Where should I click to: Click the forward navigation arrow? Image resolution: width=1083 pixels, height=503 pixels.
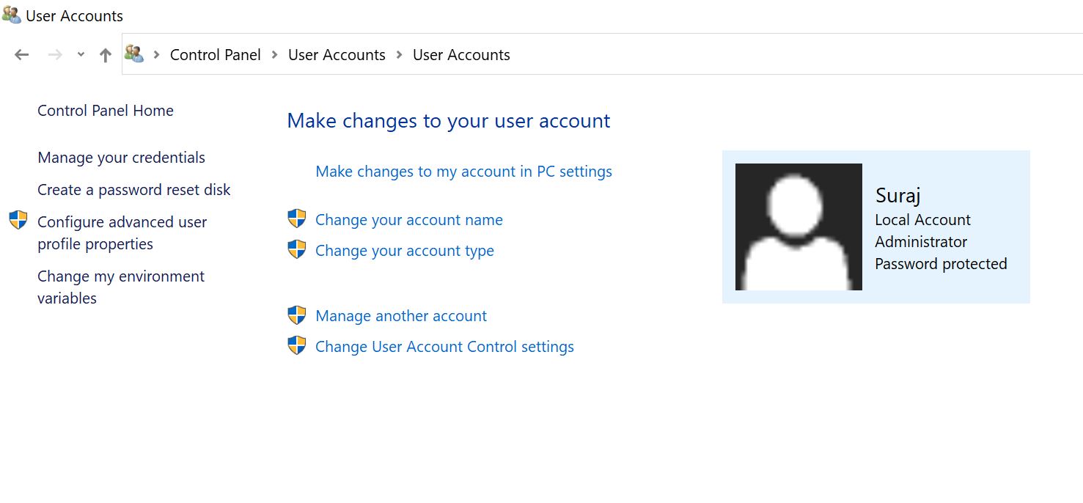[55, 55]
